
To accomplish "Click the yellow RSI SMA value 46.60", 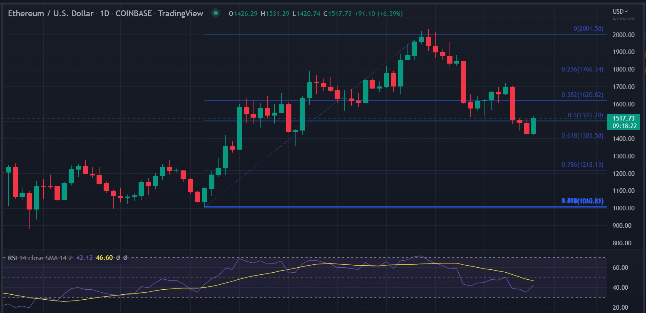I will click(x=104, y=258).
